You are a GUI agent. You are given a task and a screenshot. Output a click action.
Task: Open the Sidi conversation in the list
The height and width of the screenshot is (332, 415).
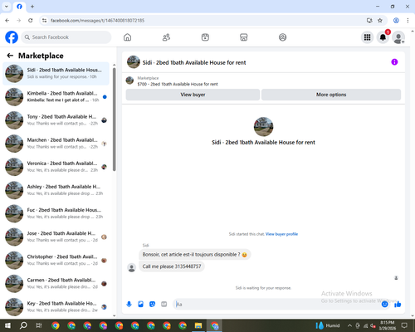[56, 74]
